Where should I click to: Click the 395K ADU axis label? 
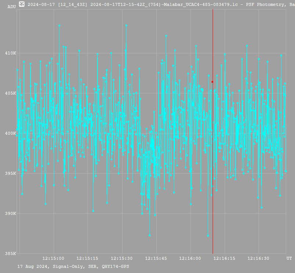point(11,173)
